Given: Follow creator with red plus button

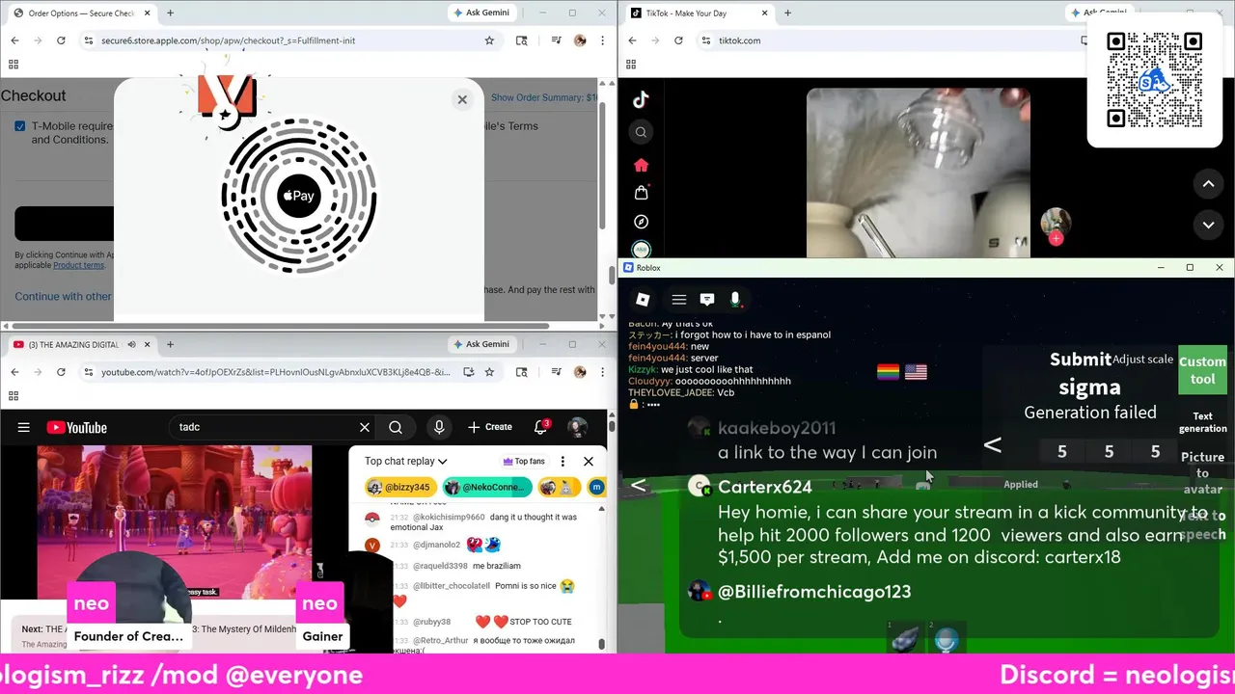Looking at the screenshot, I should coord(1056,238).
